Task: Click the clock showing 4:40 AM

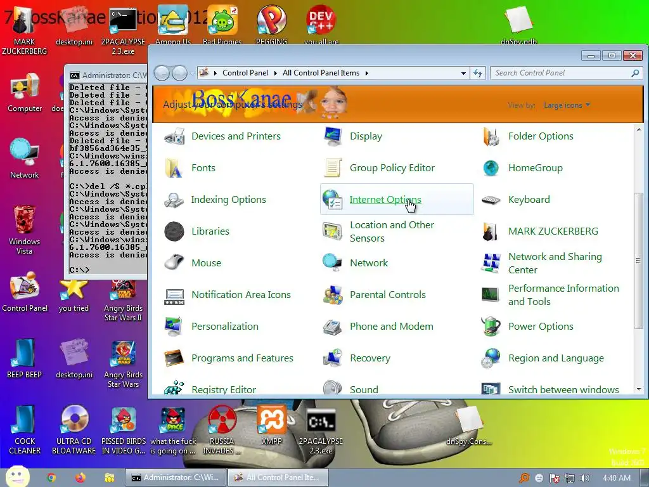Action: point(617,478)
